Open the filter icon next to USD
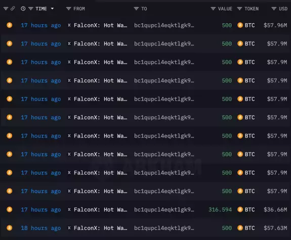 274,9
